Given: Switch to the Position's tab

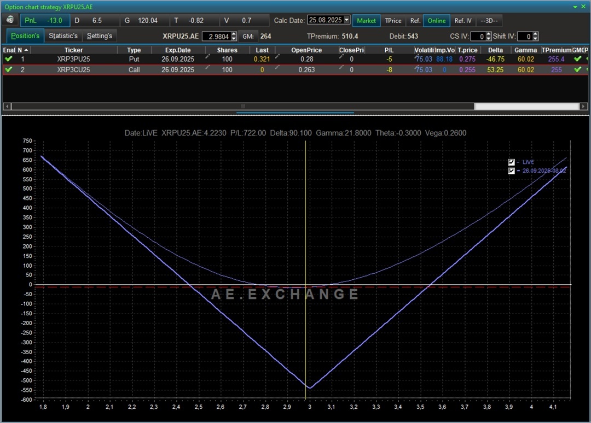Looking at the screenshot, I should click(25, 36).
